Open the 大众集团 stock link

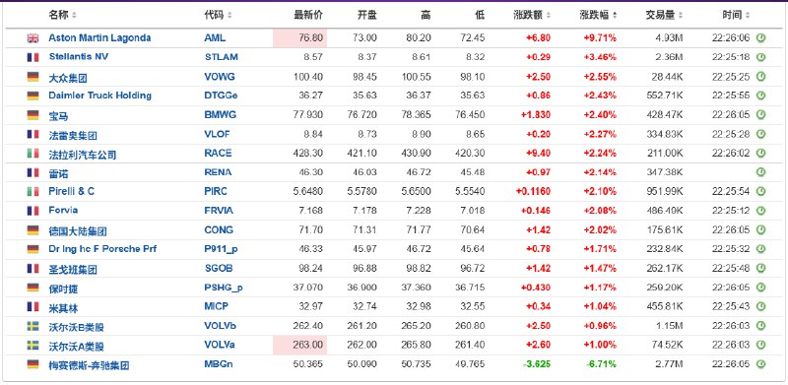pyautogui.click(x=68, y=78)
